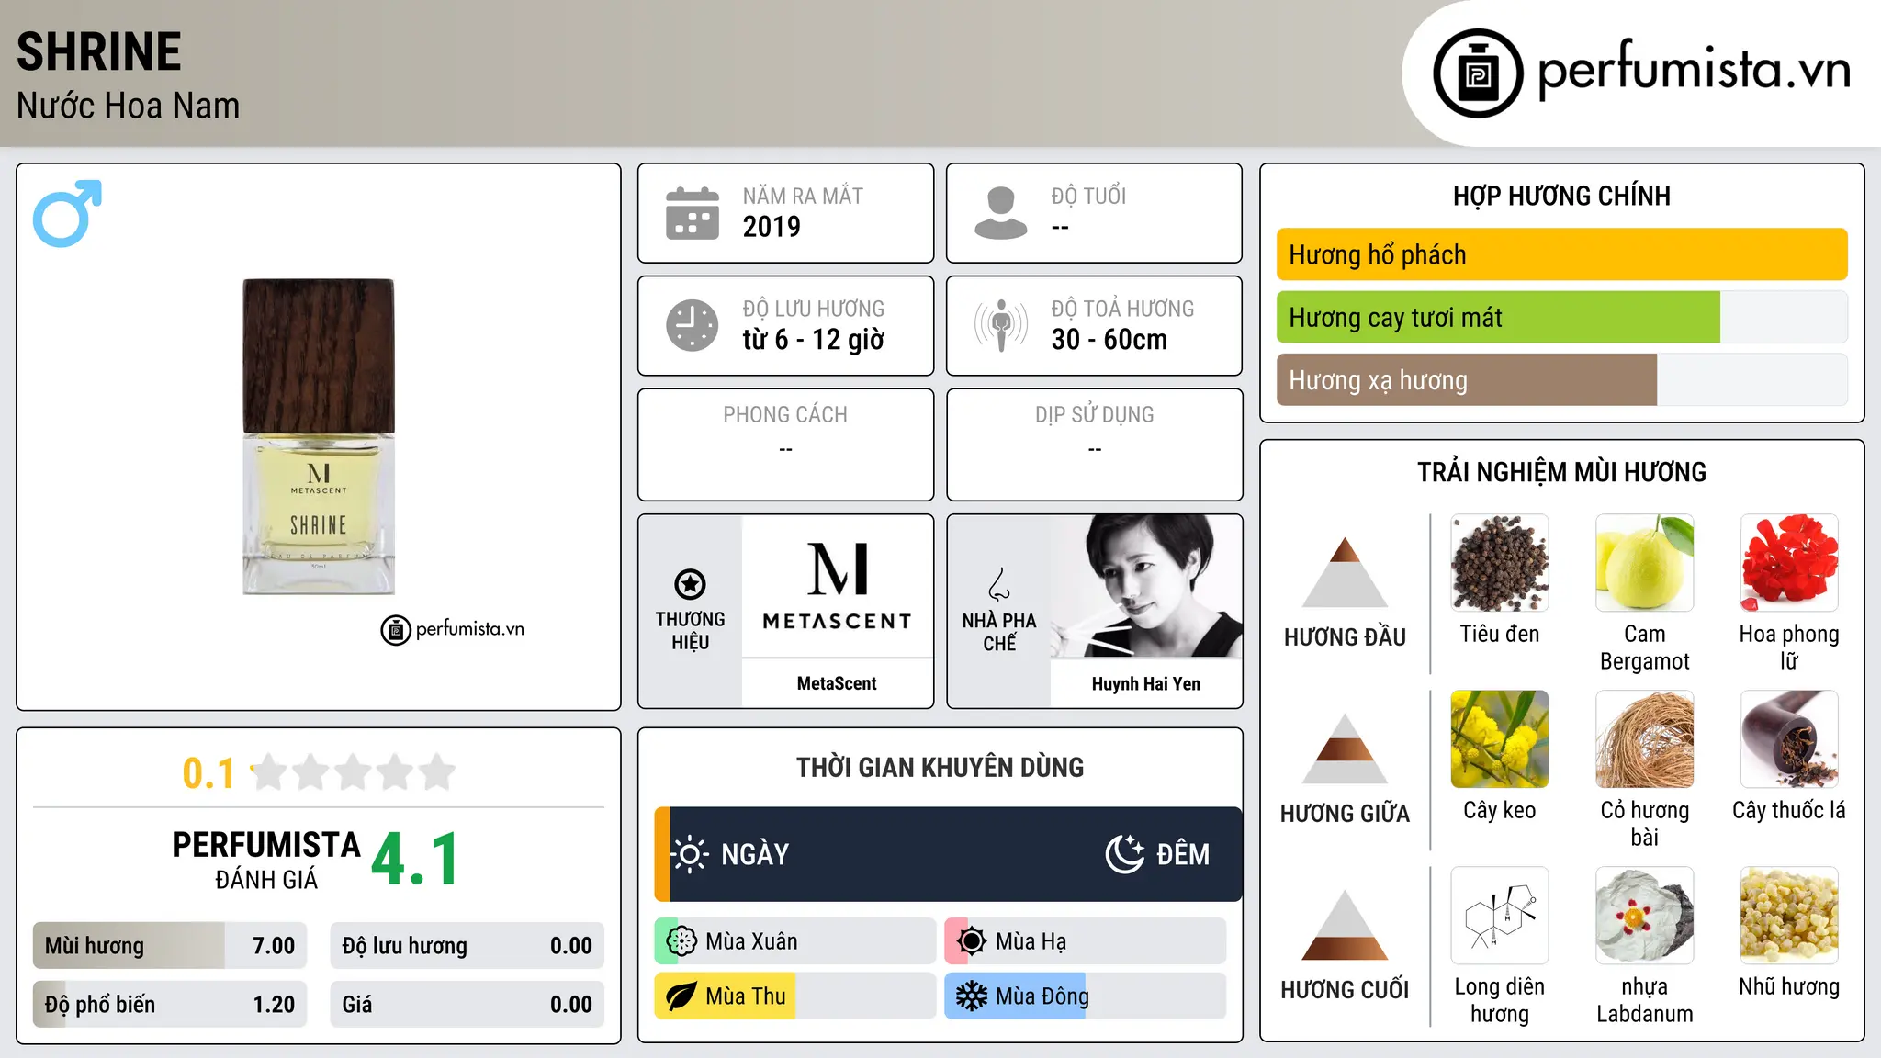The width and height of the screenshot is (1881, 1058).
Task: Click the person icon beside Độ tuổi
Action: [1000, 213]
